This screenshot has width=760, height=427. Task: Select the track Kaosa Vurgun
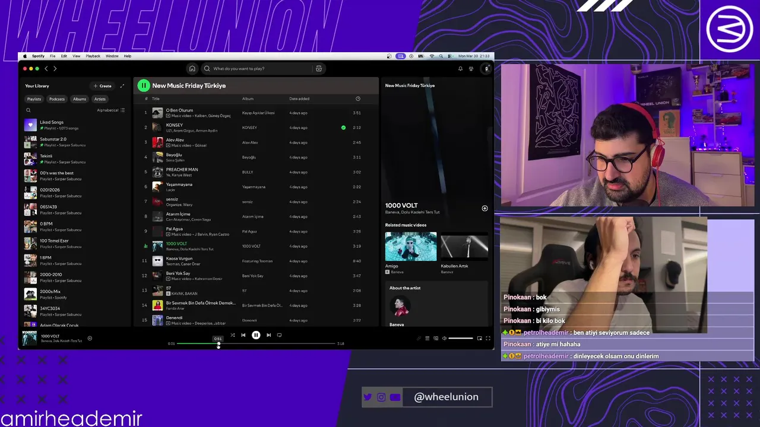pos(255,261)
